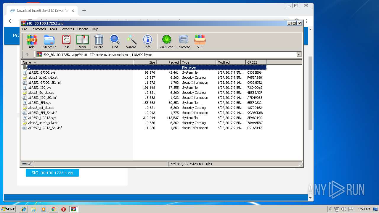Click the SFX toolbar icon

pyautogui.click(x=200, y=41)
